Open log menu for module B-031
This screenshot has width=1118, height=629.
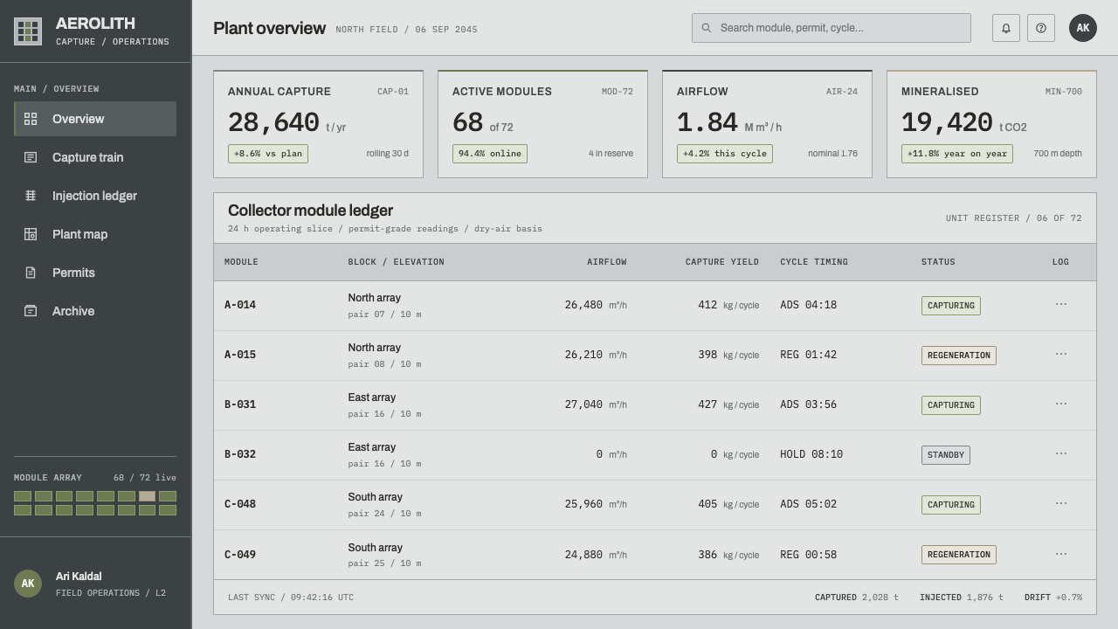[1061, 404]
